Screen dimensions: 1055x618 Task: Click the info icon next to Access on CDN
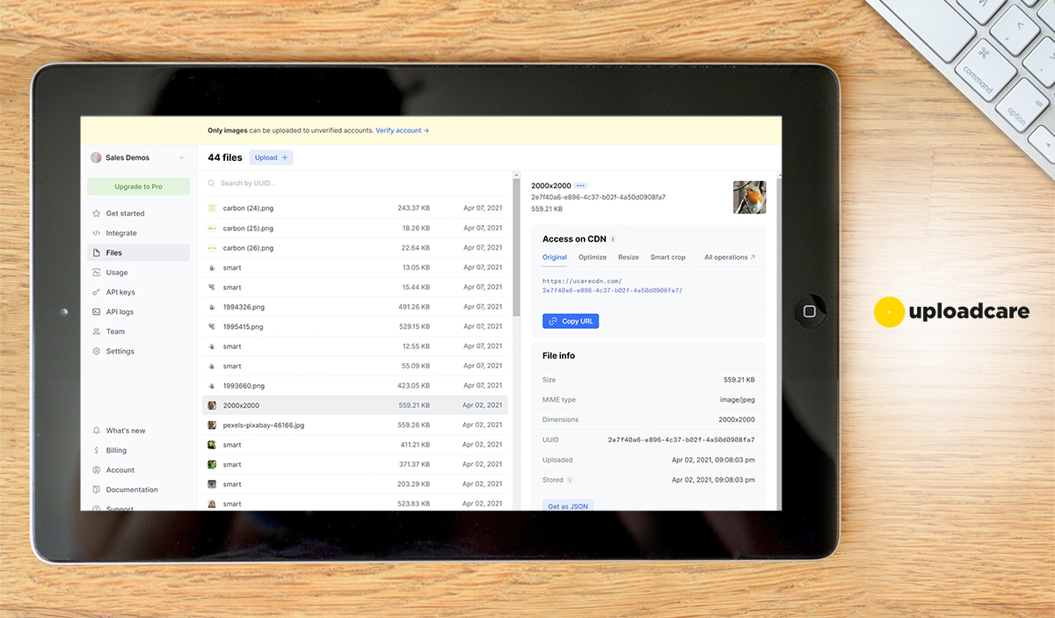click(613, 239)
